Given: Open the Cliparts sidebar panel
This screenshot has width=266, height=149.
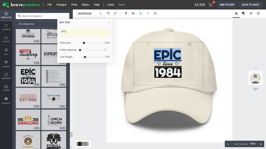Looking at the screenshot, I should tap(6, 27).
